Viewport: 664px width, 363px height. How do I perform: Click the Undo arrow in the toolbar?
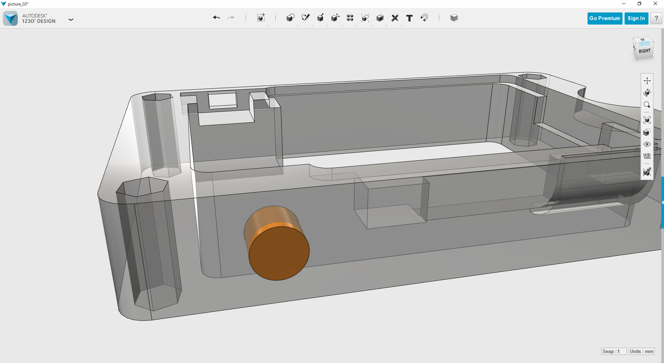pyautogui.click(x=216, y=18)
